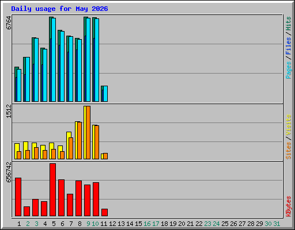Select day 25 on the date axis

pyautogui.click(x=225, y=224)
